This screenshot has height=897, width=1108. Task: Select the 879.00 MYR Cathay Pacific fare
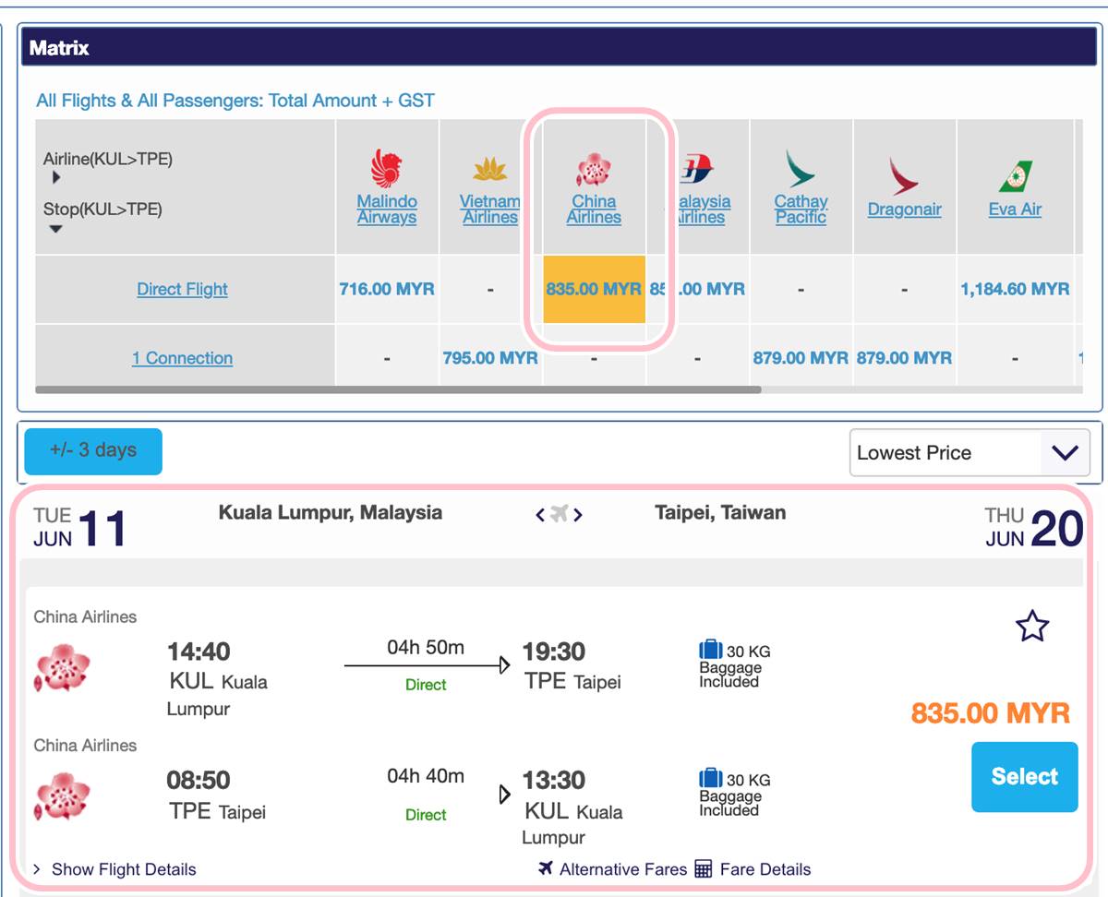click(x=801, y=358)
